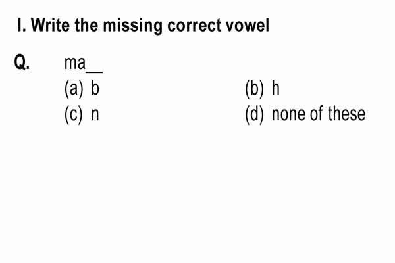
Task: Click the Roman numeral "I." in heading
Action: [x=22, y=25]
